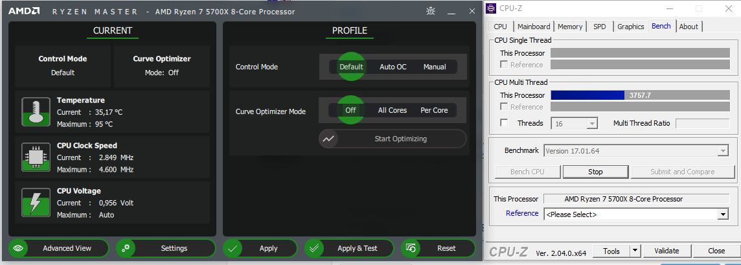Image resolution: width=741 pixels, height=265 pixels.
Task: Click the Advanced View eye icon
Action: click(x=18, y=248)
